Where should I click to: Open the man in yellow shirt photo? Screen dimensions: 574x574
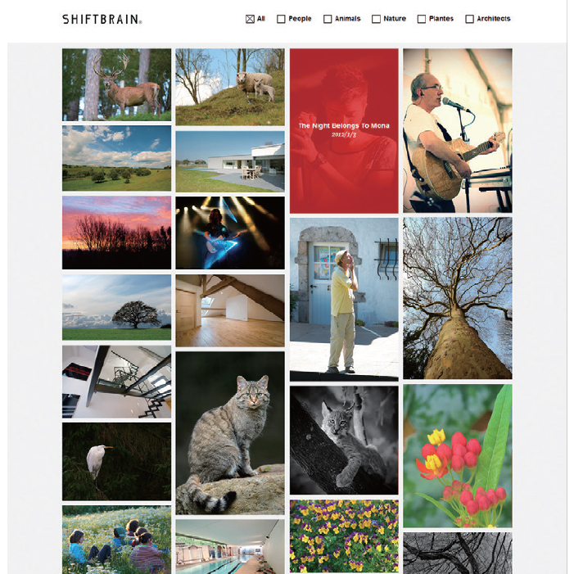(x=344, y=300)
